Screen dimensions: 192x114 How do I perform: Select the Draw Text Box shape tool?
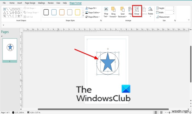pyautogui.click(x=5, y=9)
